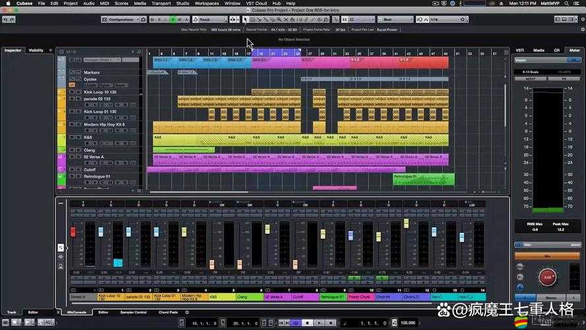This screenshot has height=330, width=586.
Task: Switch to the Inspector tab
Action: tap(13, 51)
